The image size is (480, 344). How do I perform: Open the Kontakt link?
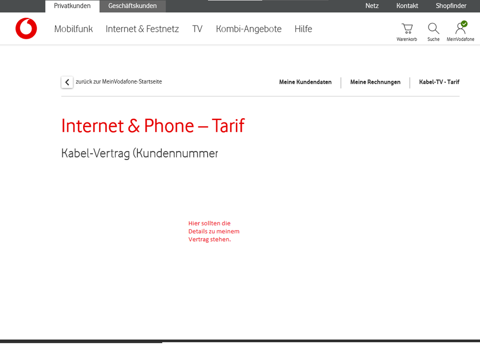pos(407,6)
